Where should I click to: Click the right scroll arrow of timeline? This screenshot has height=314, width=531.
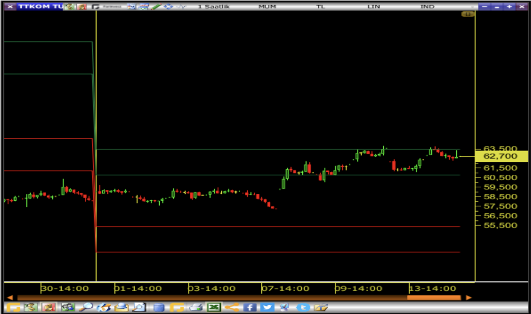point(468,297)
